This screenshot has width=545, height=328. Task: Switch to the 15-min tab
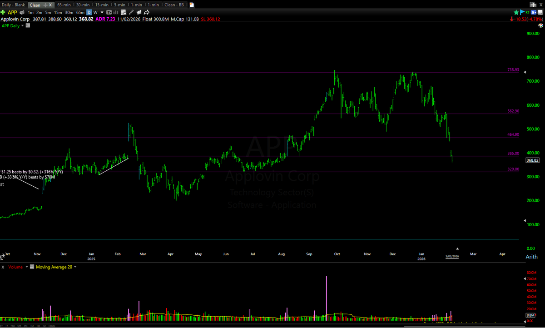pyautogui.click(x=102, y=5)
